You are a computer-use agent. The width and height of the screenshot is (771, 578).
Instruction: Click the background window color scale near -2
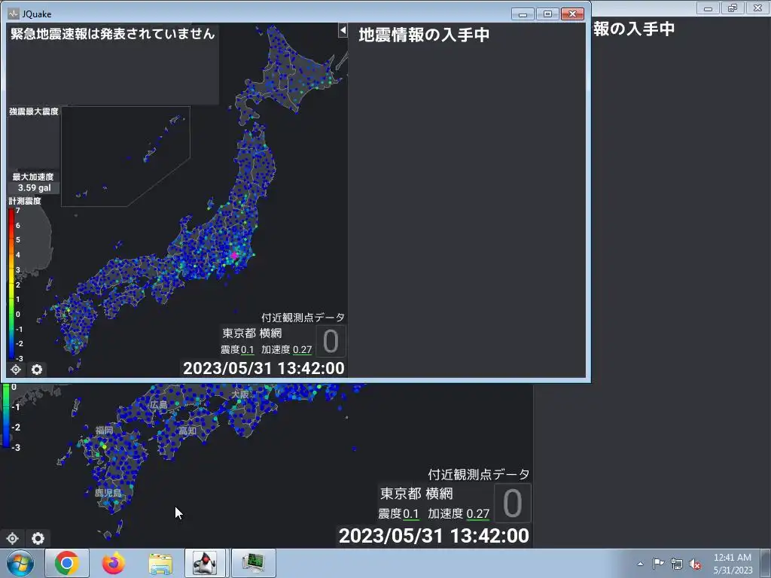6,427
